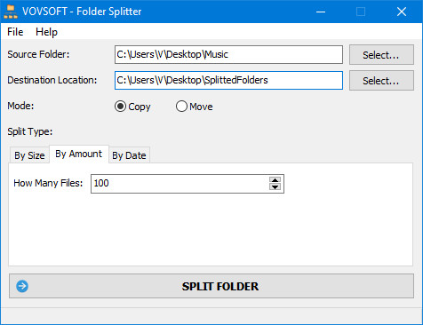This screenshot has height=325, width=423.
Task: Click Select button for Destination Location
Action: 381,81
